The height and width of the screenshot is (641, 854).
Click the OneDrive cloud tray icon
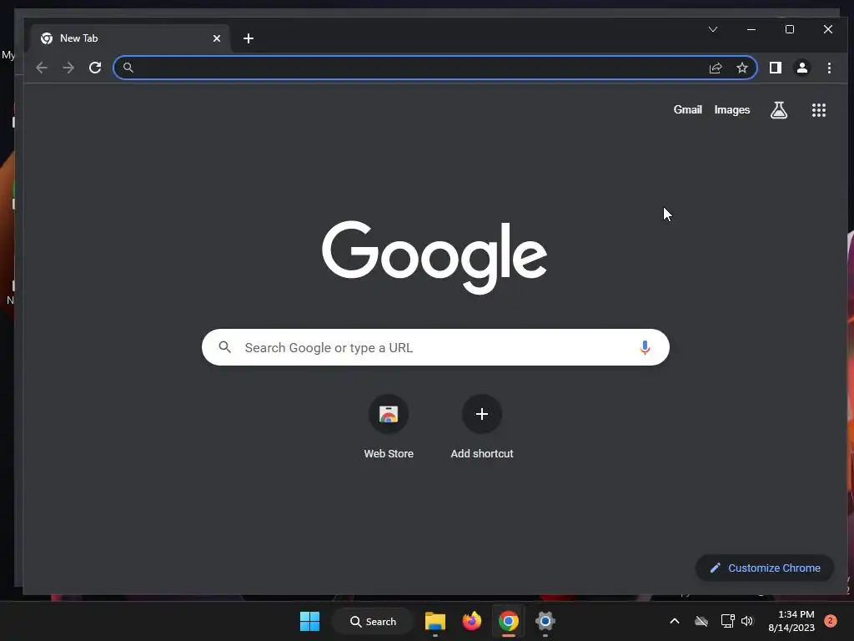point(701,621)
